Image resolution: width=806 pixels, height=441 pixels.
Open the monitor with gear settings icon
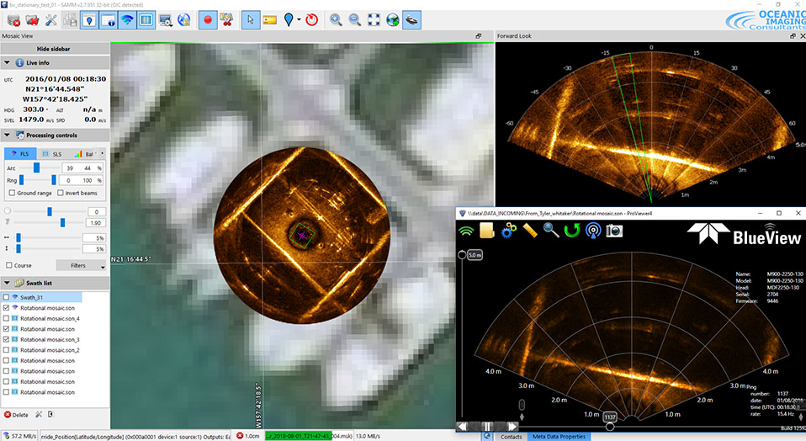166,20
